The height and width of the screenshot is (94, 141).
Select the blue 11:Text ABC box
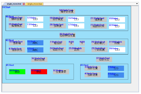click(x=35, y=43)
